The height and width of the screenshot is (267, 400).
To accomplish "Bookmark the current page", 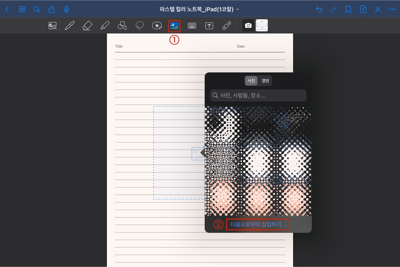I will 348,9.
